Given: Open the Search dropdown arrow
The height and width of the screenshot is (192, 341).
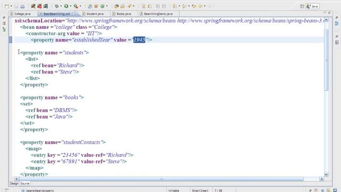Looking at the screenshot, I should point(134,6).
